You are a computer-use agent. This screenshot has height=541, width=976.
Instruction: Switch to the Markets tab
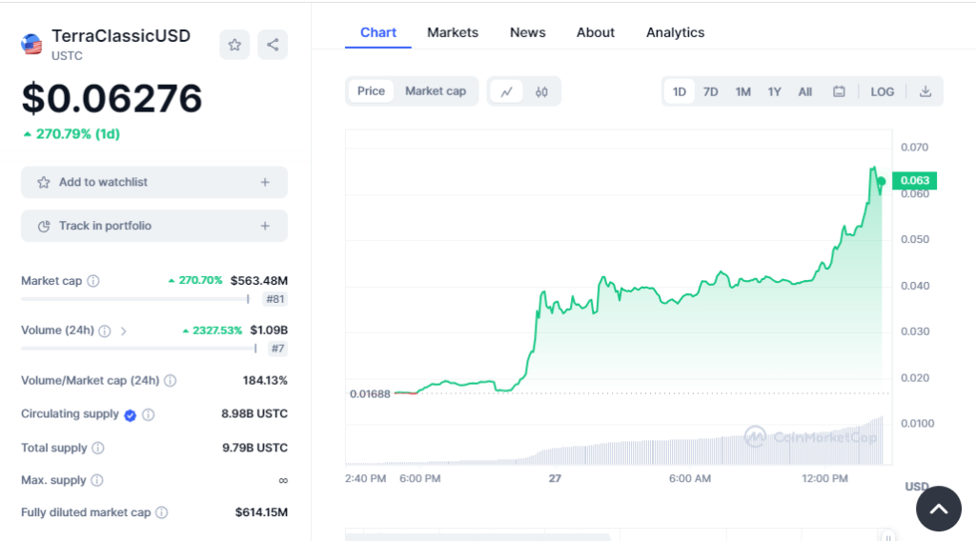[453, 32]
